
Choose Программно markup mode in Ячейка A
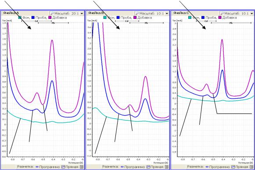click(x=48, y=167)
